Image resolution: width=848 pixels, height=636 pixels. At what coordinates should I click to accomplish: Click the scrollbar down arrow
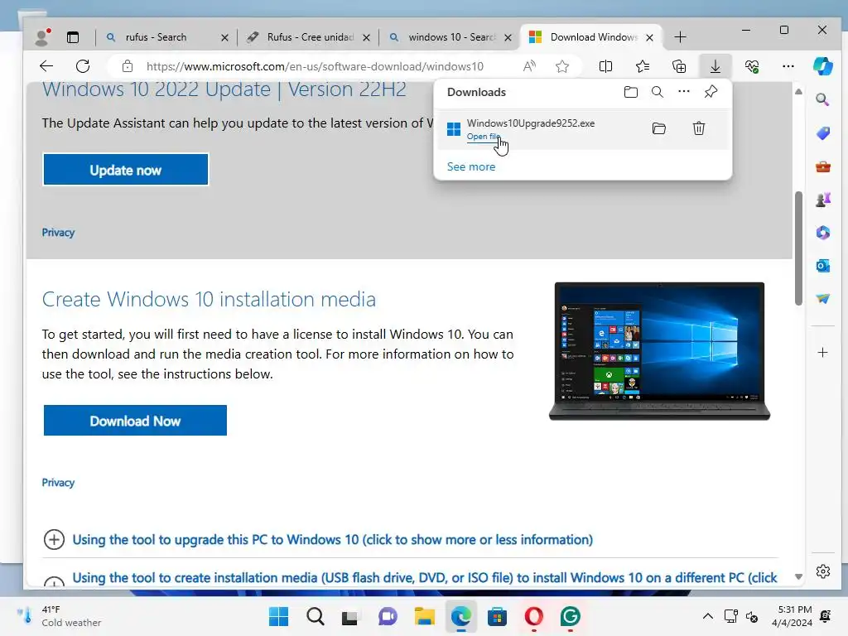798,577
